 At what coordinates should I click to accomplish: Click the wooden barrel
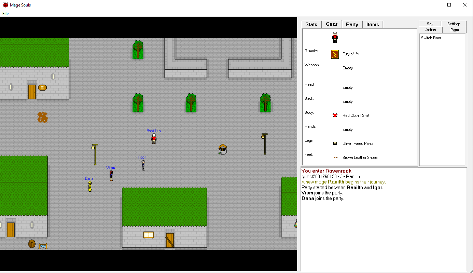click(x=32, y=244)
